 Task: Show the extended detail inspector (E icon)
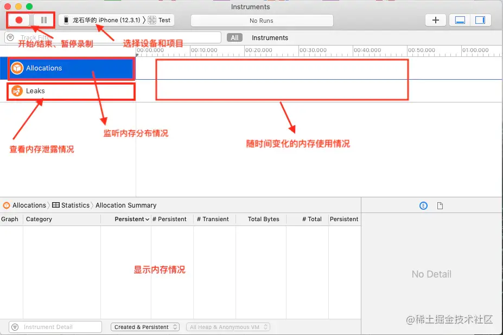tap(423, 206)
